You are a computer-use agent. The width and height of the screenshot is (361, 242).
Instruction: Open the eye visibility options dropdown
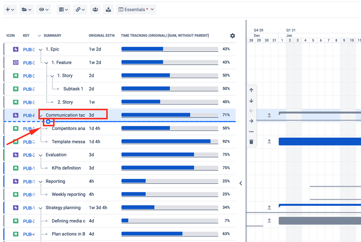[44, 10]
